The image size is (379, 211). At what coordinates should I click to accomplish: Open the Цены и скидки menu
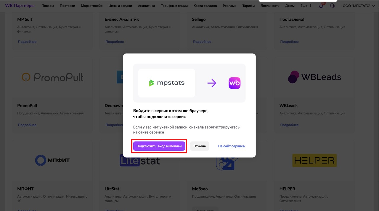click(x=120, y=6)
